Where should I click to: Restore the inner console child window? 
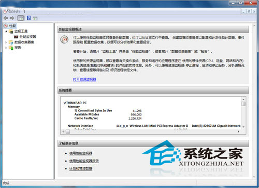pyautogui.click(x=249, y=11)
